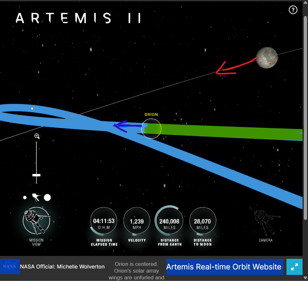The height and width of the screenshot is (281, 308).
Task: Select the large Moon view circle
Action: pyautogui.click(x=47, y=197)
